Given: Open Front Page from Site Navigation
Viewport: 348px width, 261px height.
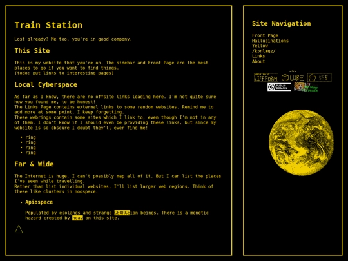Looking at the screenshot, I should tap(265, 35).
